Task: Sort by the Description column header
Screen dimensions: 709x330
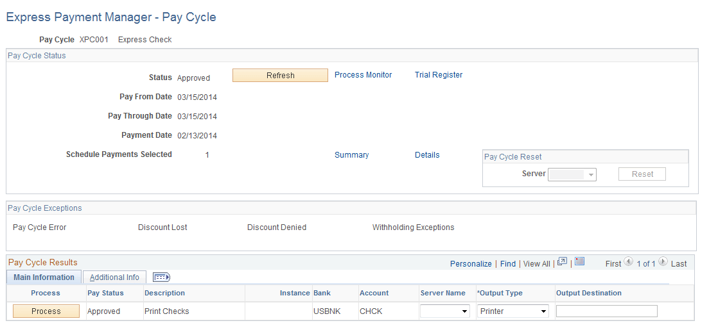Action: click(164, 293)
